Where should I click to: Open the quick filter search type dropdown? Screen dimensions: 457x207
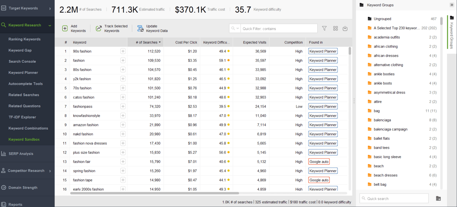(x=235, y=29)
